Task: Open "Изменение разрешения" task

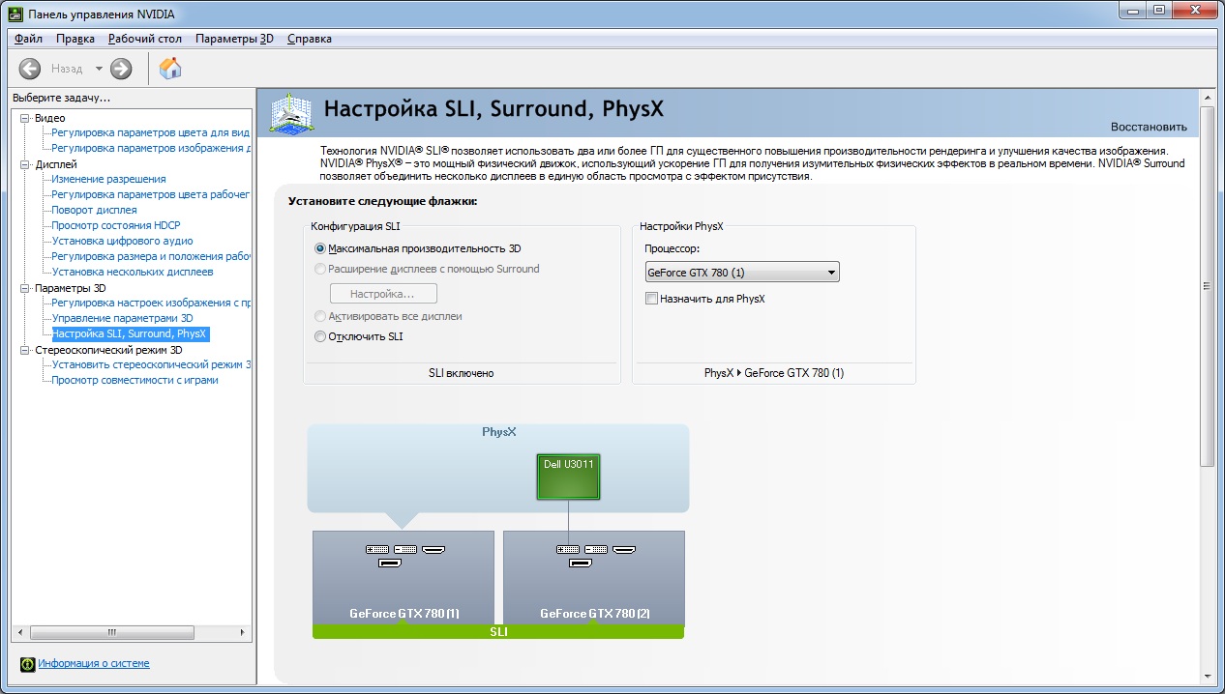Action: tap(108, 179)
